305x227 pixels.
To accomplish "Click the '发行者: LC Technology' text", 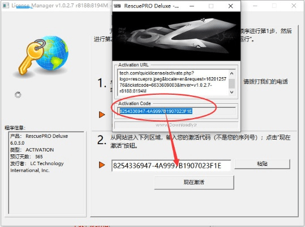I will pyautogui.click(x=37, y=163).
